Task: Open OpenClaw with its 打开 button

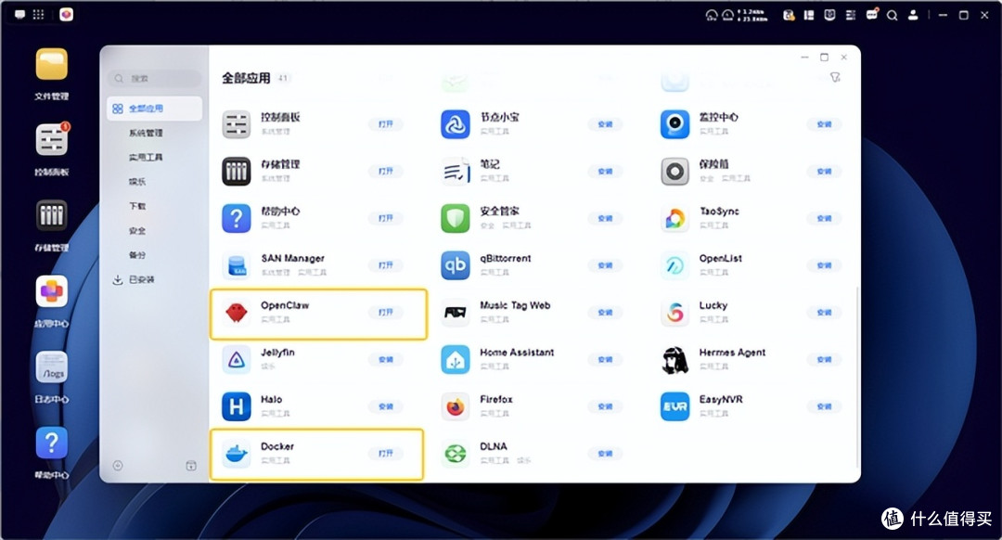Action: pyautogui.click(x=385, y=313)
